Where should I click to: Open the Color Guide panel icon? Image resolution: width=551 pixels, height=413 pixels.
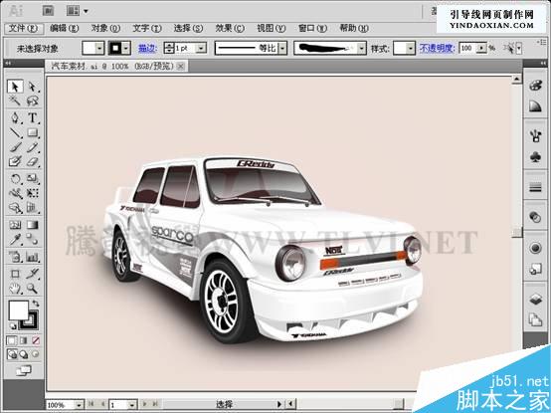535,106
